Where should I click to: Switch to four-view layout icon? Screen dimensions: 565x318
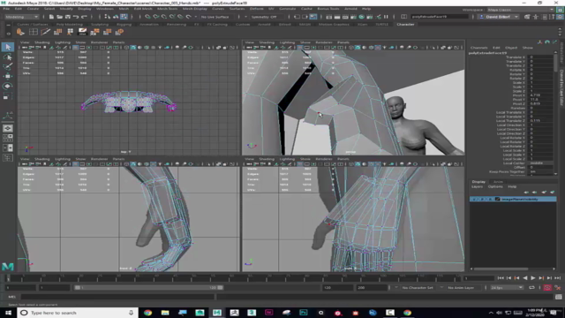8,138
